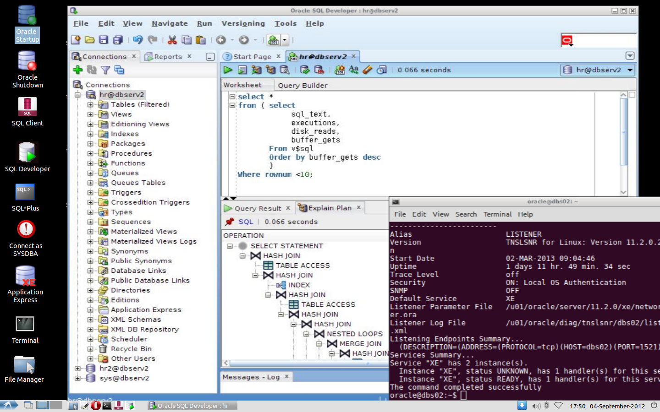
Task: Click the scissors Cut icon
Action: pyautogui.click(x=172, y=40)
